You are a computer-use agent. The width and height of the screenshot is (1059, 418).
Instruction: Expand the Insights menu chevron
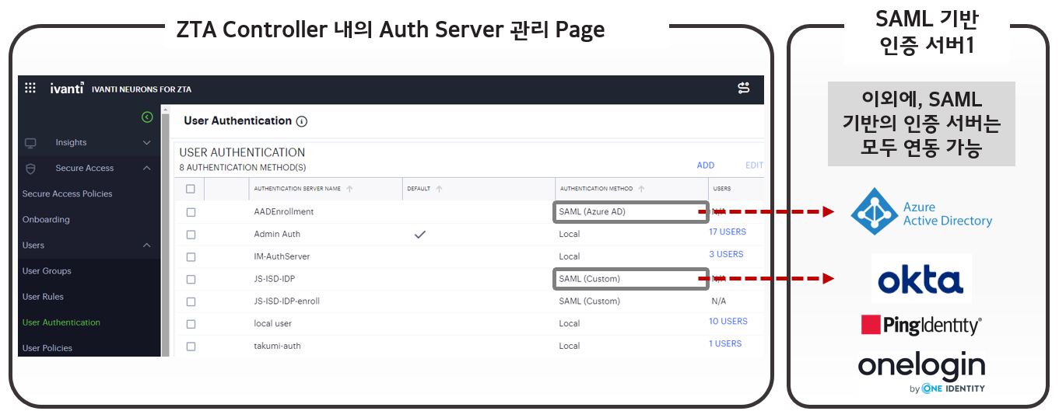[x=147, y=143]
